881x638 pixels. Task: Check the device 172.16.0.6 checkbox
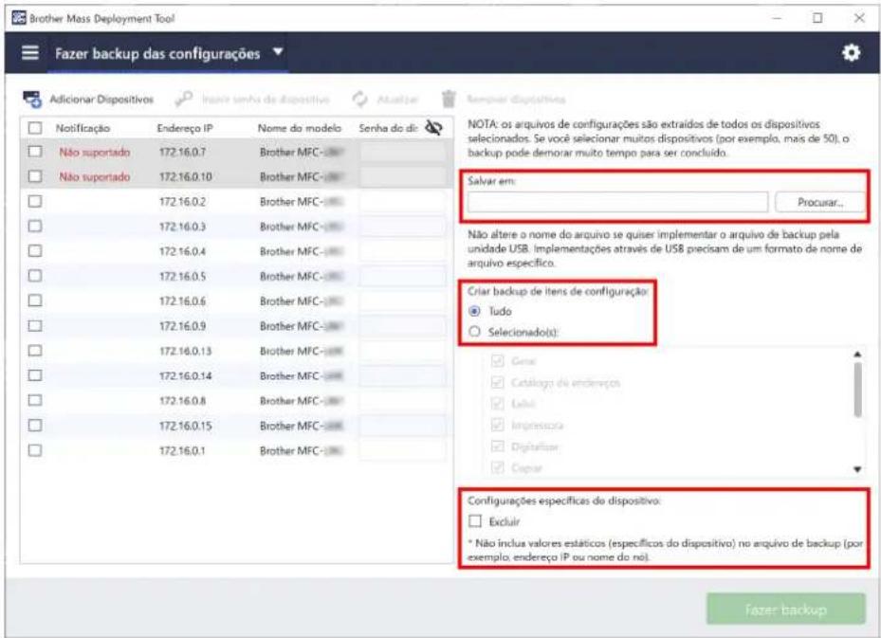tap(35, 301)
